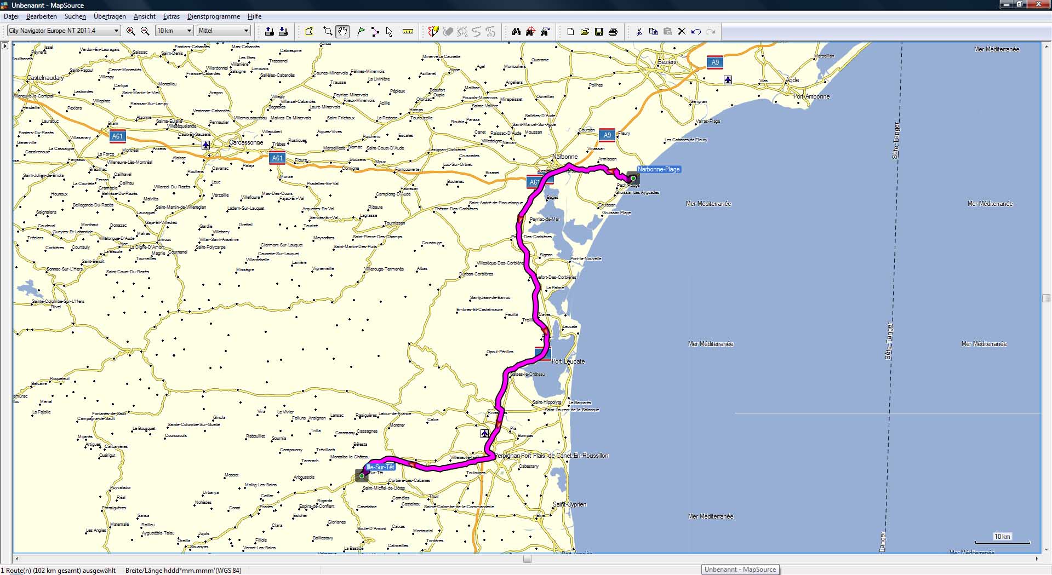
Task: Click the New document icon
Action: point(570,31)
